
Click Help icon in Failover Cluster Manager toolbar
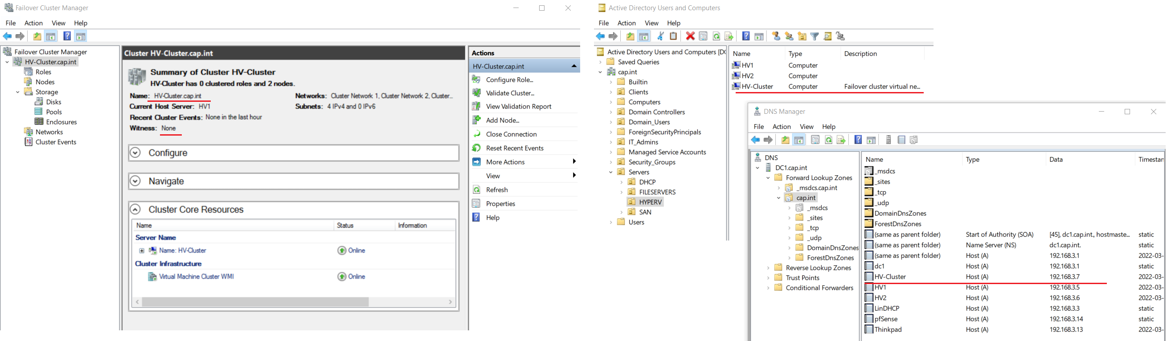click(x=66, y=36)
